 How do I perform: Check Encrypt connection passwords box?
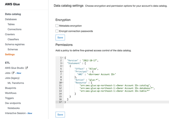pyautogui.click(x=57, y=31)
